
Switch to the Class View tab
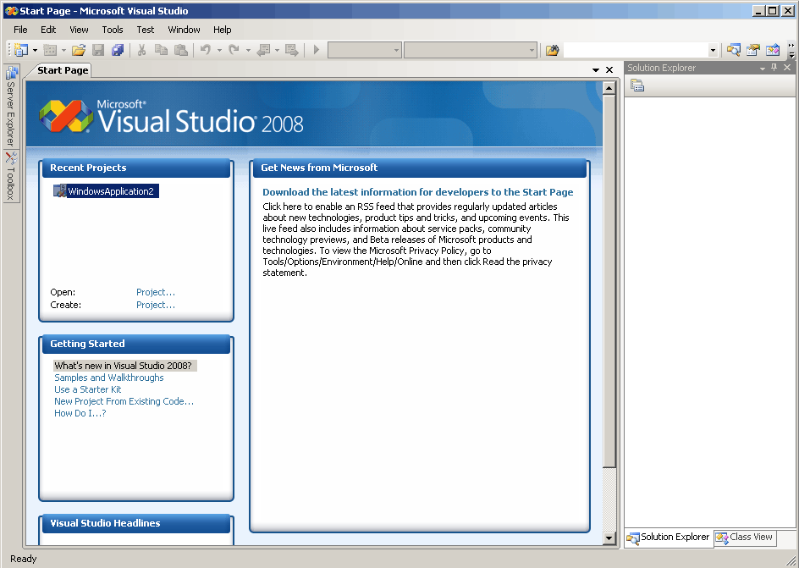coord(745,537)
